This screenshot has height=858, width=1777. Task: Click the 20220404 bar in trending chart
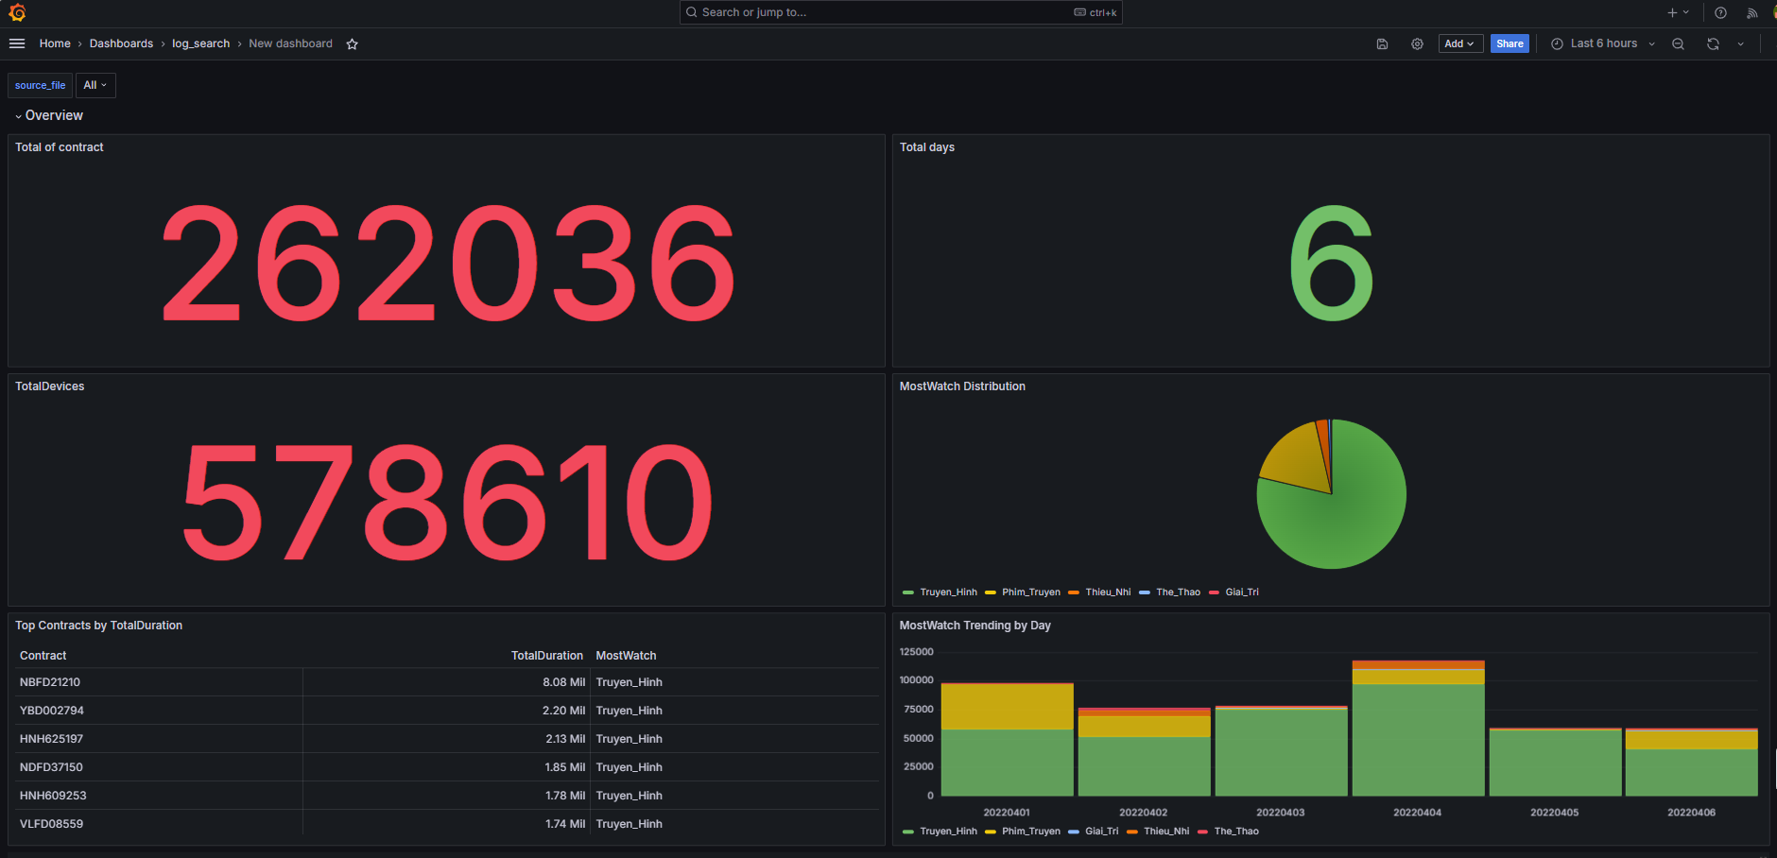[x=1418, y=728]
